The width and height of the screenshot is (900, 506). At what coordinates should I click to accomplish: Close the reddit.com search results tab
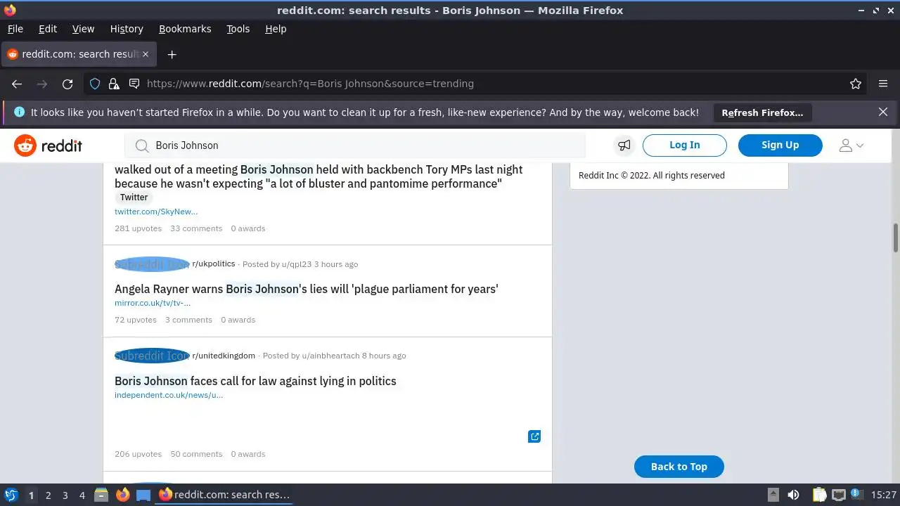(146, 54)
